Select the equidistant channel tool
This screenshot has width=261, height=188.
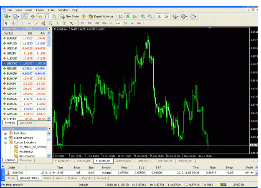coord(43,23)
